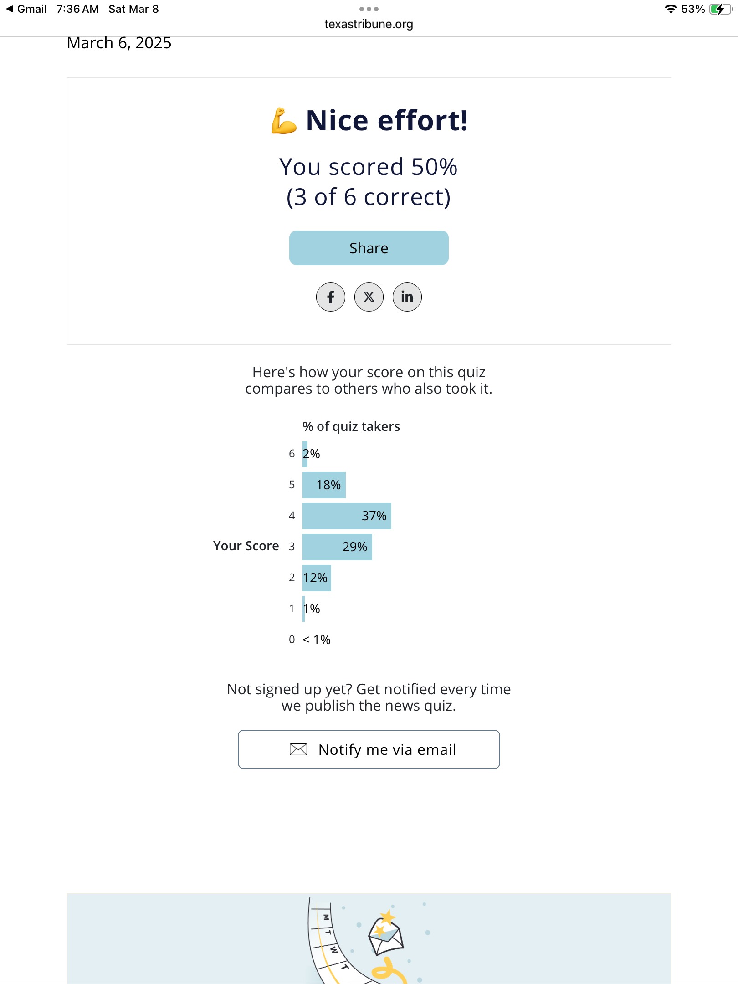Share score on LinkedIn
This screenshot has height=984, width=738.
[407, 297]
